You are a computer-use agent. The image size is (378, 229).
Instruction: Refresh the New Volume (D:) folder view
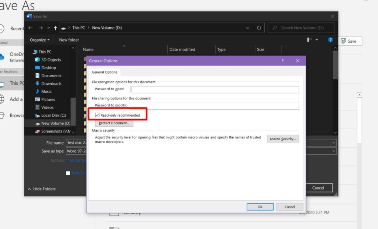259,28
